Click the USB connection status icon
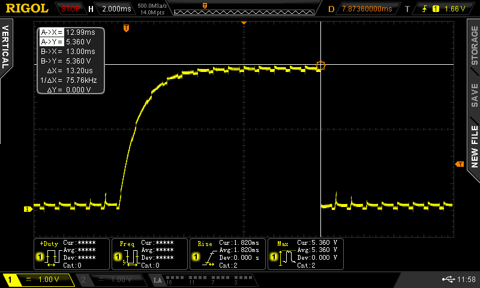 tap(450, 280)
